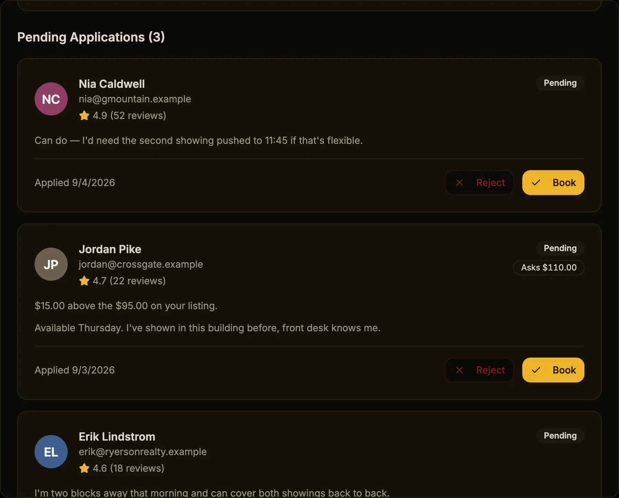Click the Asks $110.00 badge
The width and height of the screenshot is (619, 498).
click(549, 268)
